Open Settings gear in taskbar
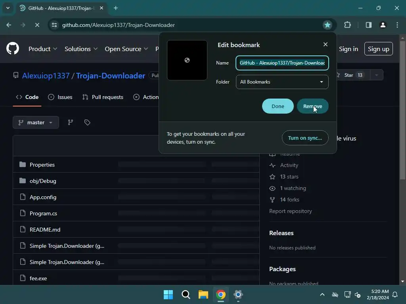This screenshot has width=406, height=304. point(238,294)
